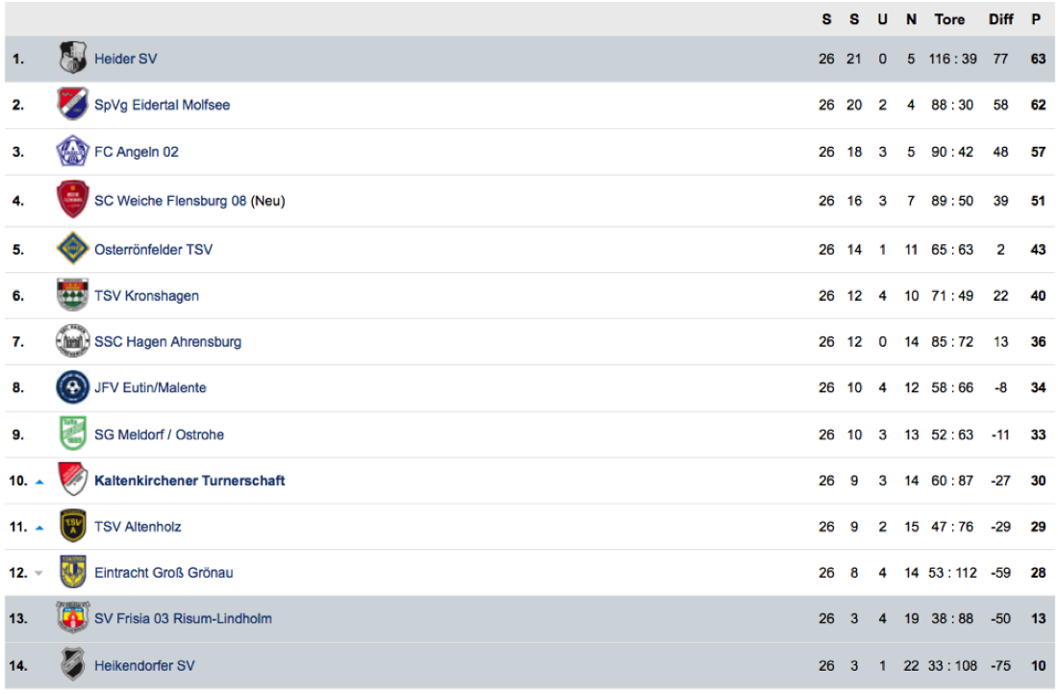Viewport: 1058px width, 694px height.
Task: Open the TSV Kronshagen team link
Action: 146,296
